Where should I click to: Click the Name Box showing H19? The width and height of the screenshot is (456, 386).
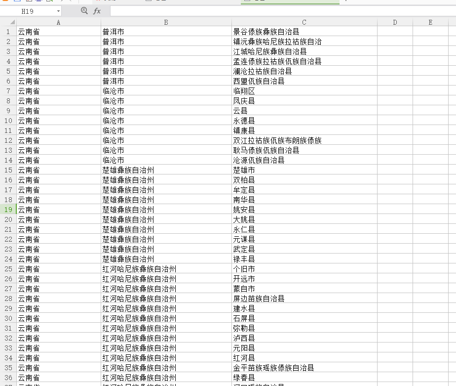pyautogui.click(x=28, y=11)
